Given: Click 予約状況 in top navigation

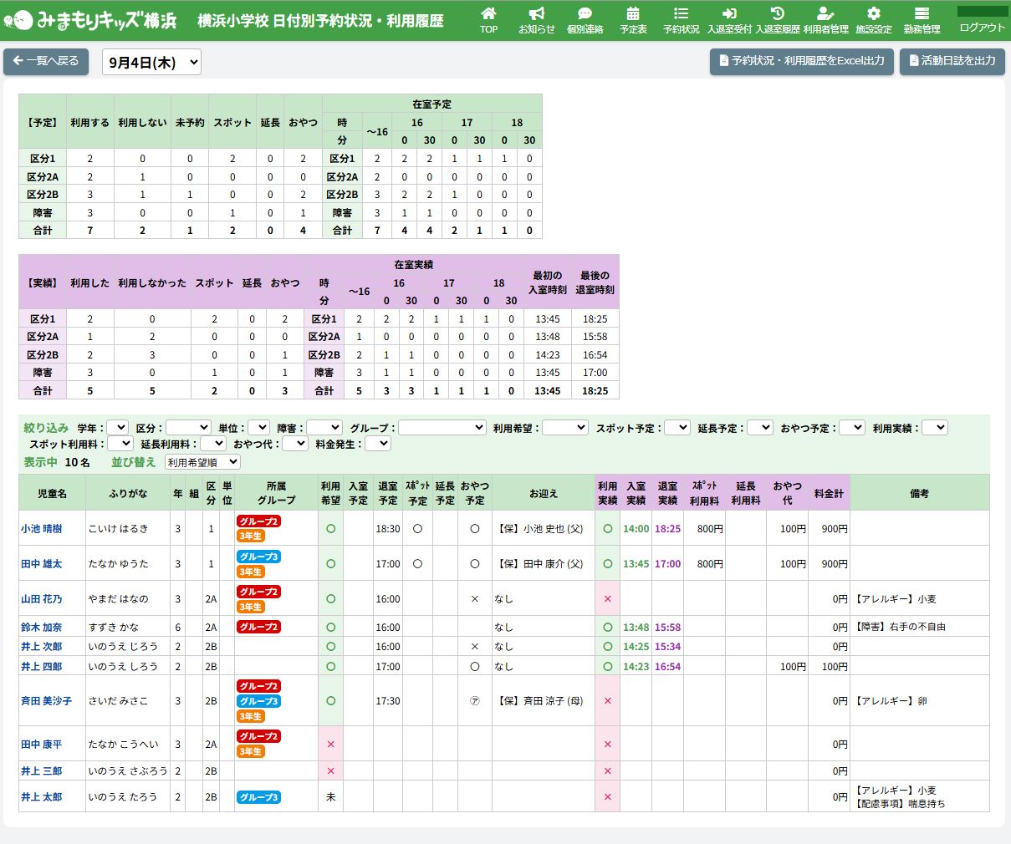Looking at the screenshot, I should click(x=681, y=20).
